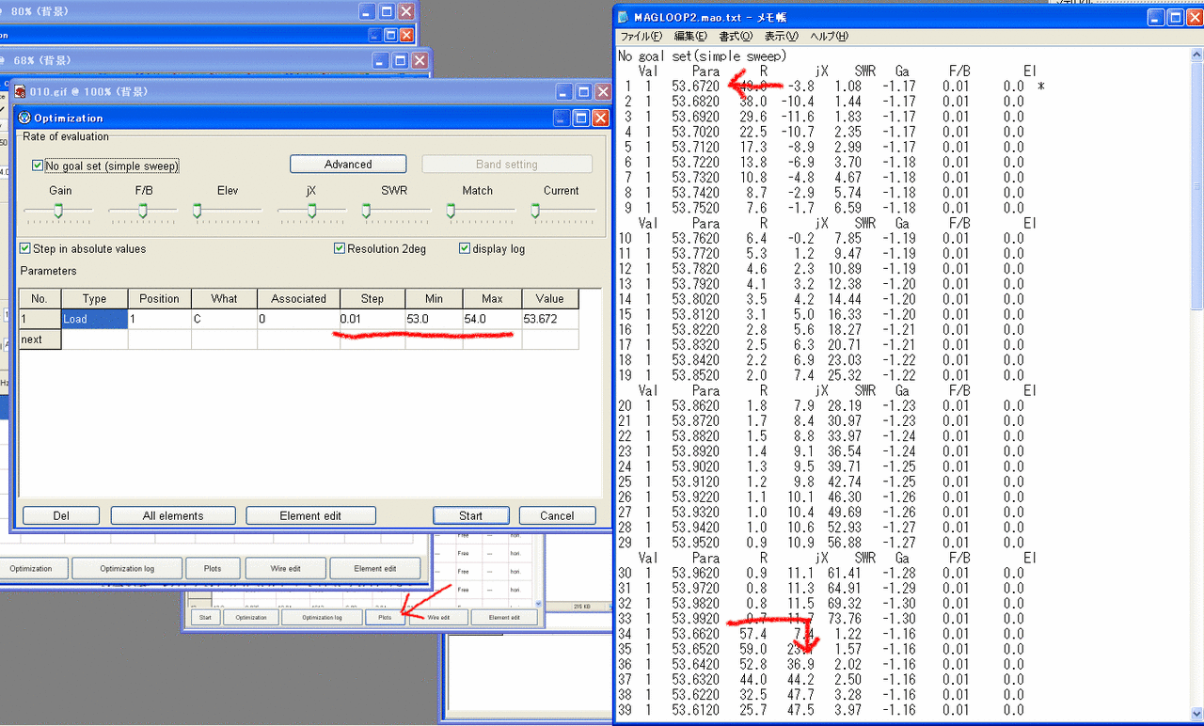Click Para value 53.6620 in Notepad log

696,634
